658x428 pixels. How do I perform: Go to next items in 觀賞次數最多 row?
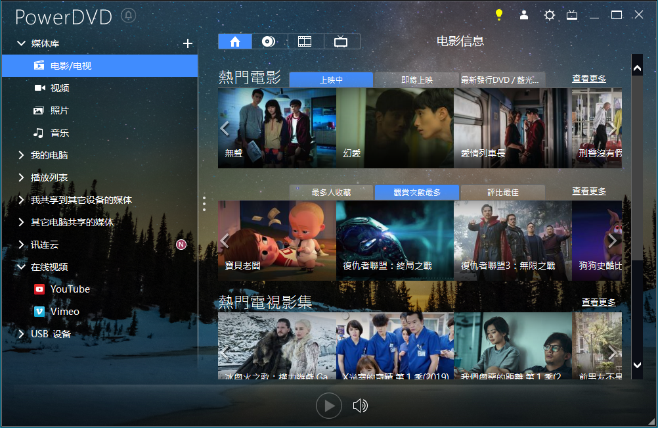click(x=612, y=240)
